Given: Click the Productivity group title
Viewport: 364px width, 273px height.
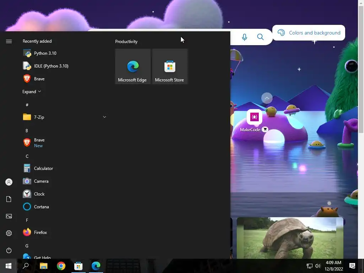Looking at the screenshot, I should pos(126,42).
